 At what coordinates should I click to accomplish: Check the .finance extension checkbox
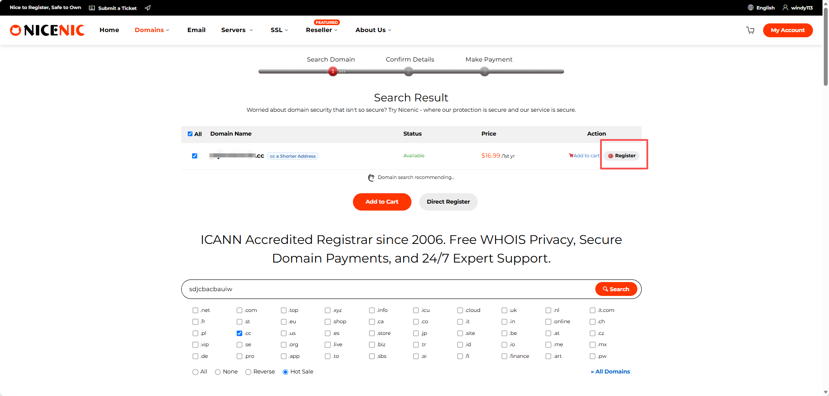[504, 356]
